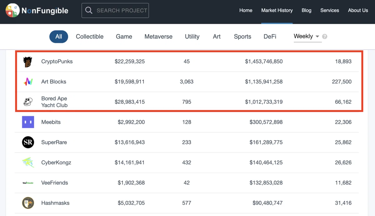Click the Meebits total $300,572,898
Image resolution: width=375 pixels, height=216 pixels.
[x=266, y=122]
